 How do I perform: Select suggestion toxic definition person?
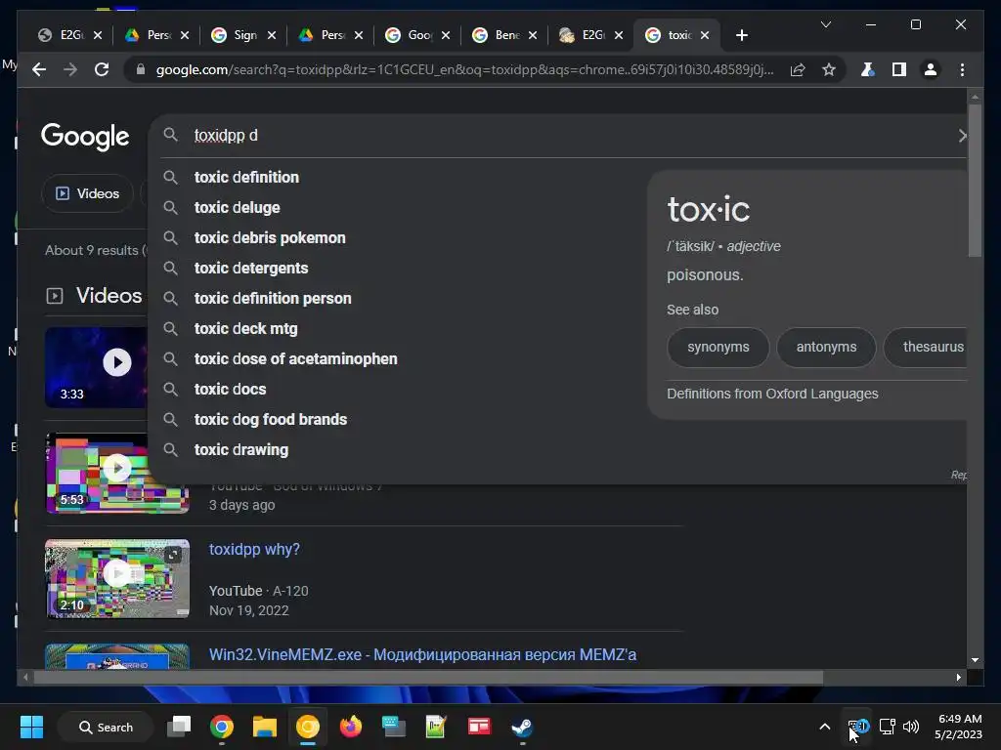point(273,299)
